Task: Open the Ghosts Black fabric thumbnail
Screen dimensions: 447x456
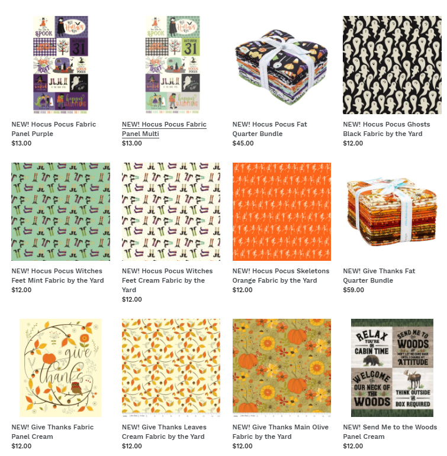Action: pyautogui.click(x=392, y=65)
